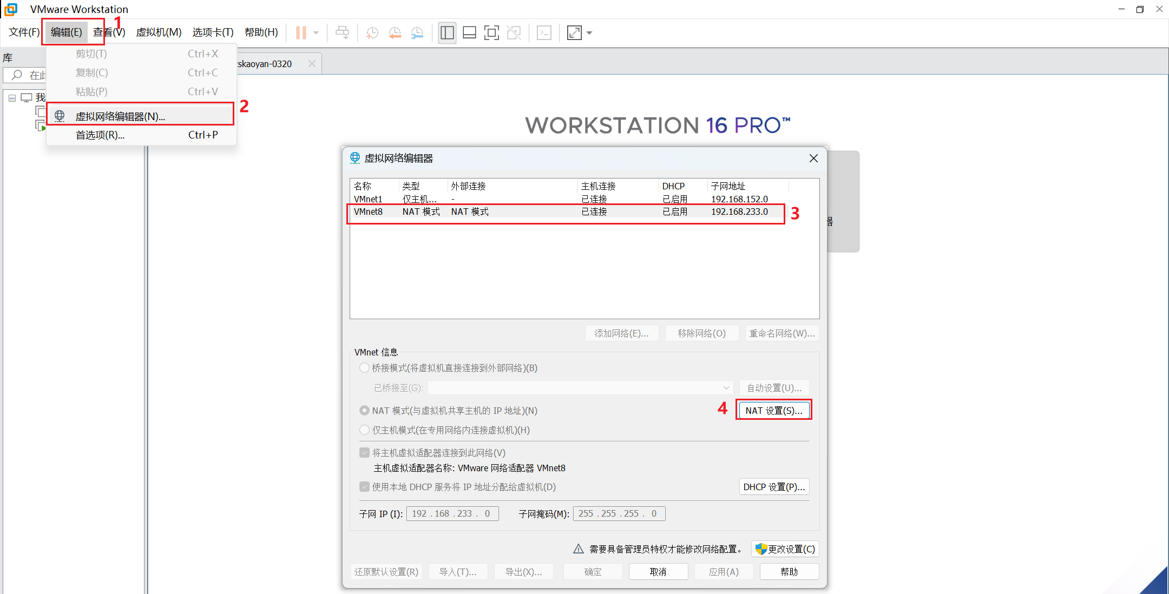Click the 导入(T)... button
The height and width of the screenshot is (594, 1169).
458,572
